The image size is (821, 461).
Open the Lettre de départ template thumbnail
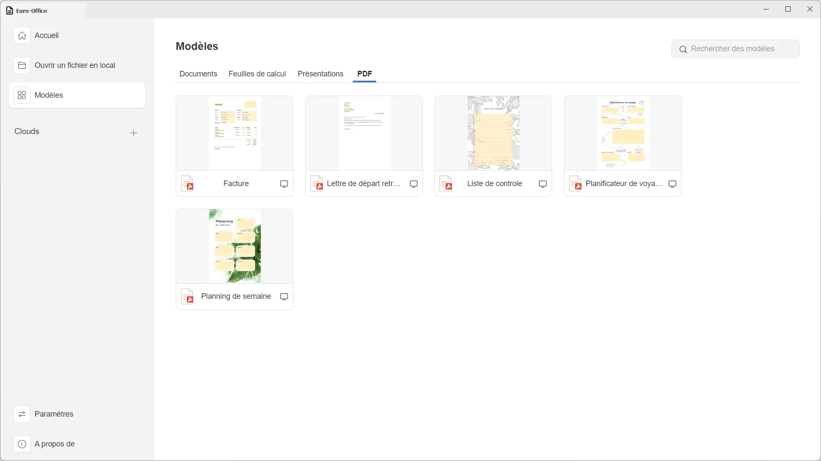click(364, 133)
